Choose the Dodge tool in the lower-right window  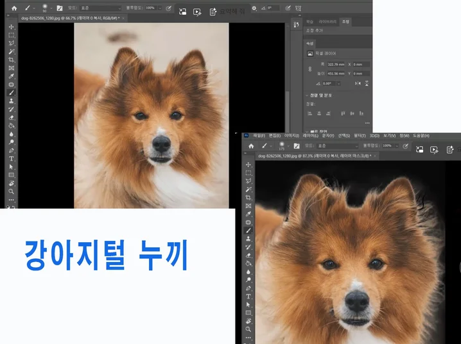point(248,280)
